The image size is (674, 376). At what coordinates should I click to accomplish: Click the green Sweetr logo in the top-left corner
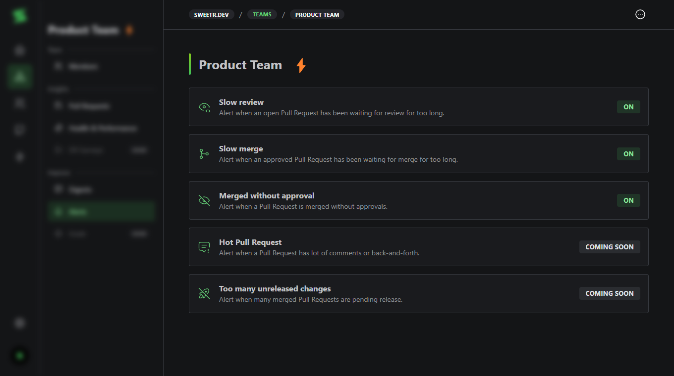(20, 15)
